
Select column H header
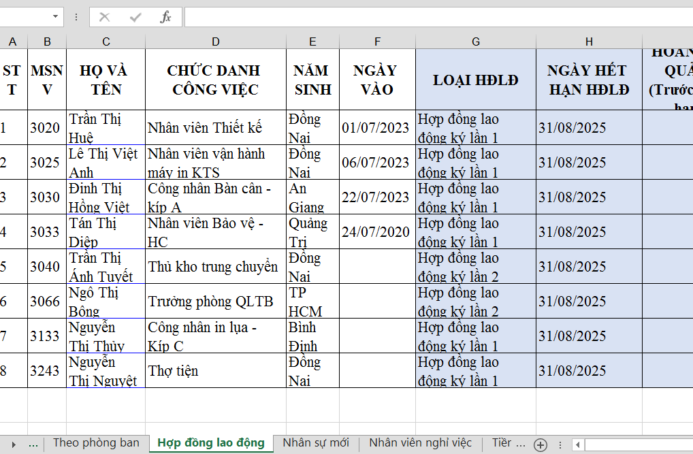pos(589,42)
